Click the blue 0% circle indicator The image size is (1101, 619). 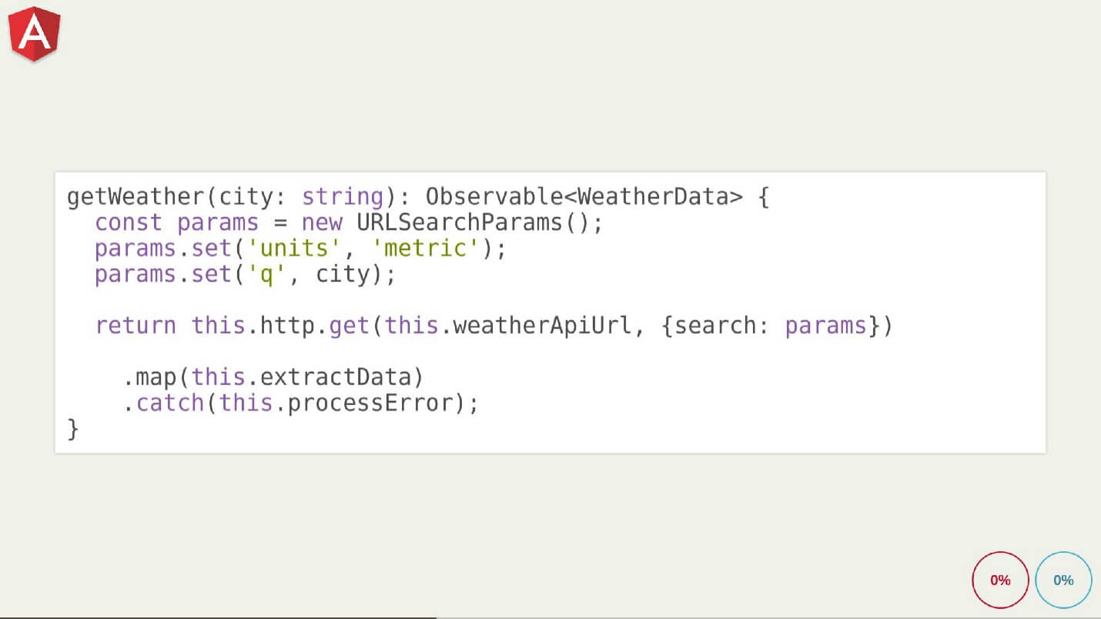1063,580
